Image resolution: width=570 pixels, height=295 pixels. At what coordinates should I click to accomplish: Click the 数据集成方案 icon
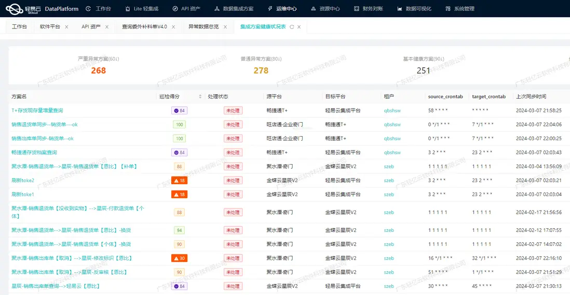217,9
